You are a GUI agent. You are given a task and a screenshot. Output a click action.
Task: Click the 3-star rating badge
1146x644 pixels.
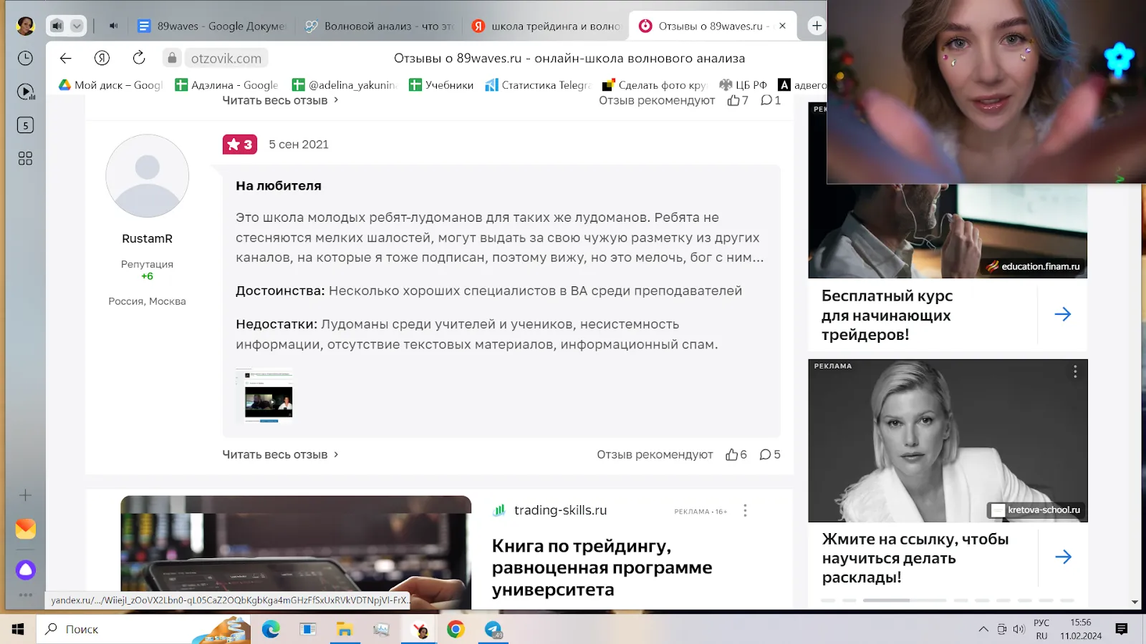click(240, 145)
